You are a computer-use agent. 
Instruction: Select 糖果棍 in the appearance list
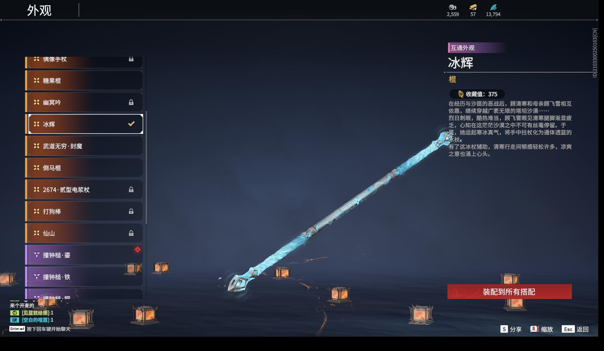tap(84, 80)
